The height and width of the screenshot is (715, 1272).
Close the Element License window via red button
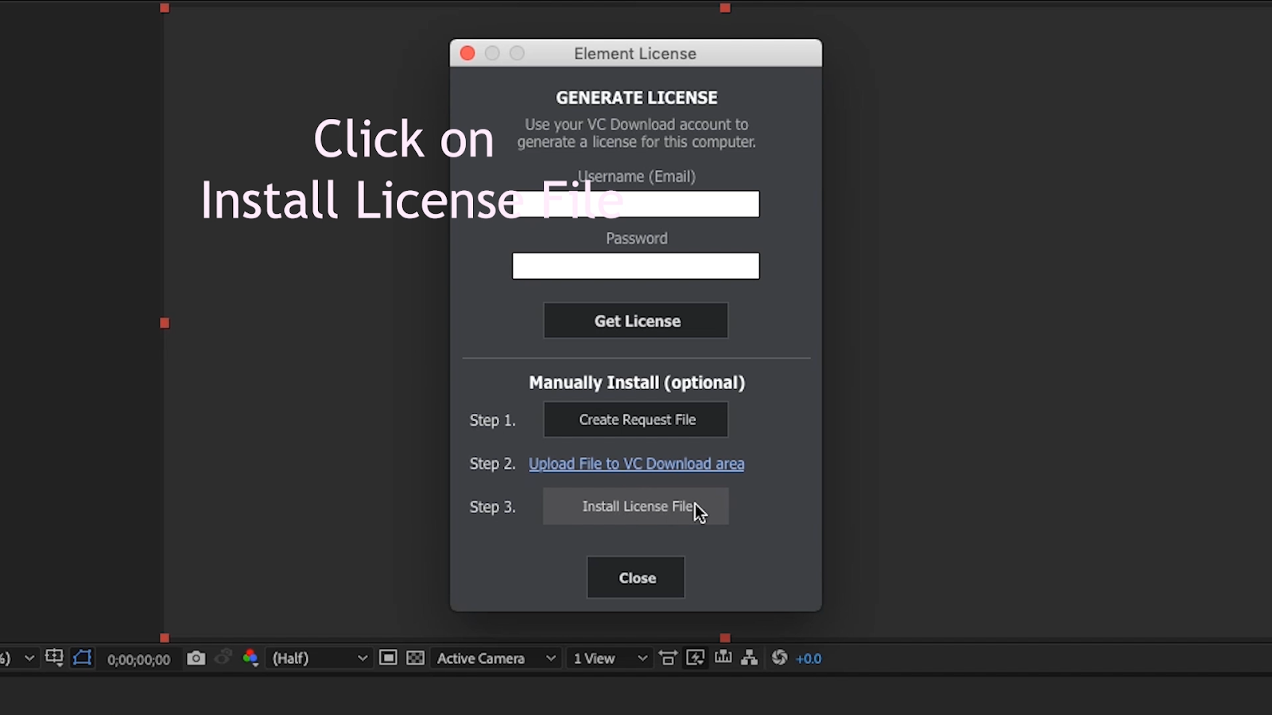(x=467, y=53)
